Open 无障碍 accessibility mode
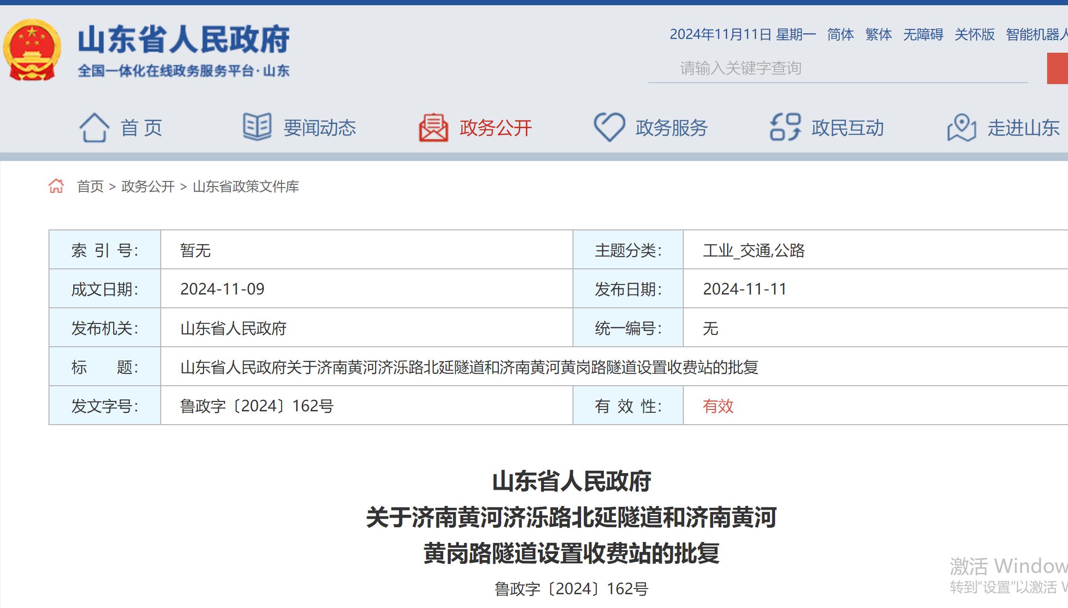The image size is (1068, 608). point(923,34)
